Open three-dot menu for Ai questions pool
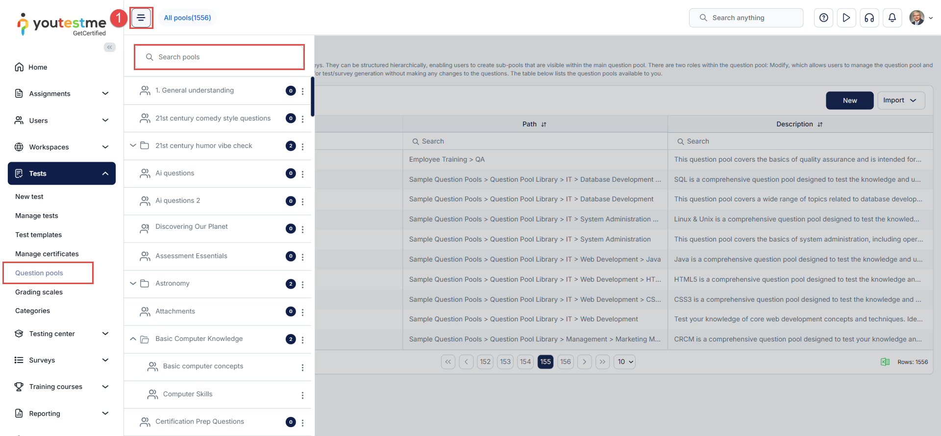Screen dimensions: 941x436 pos(303,174)
